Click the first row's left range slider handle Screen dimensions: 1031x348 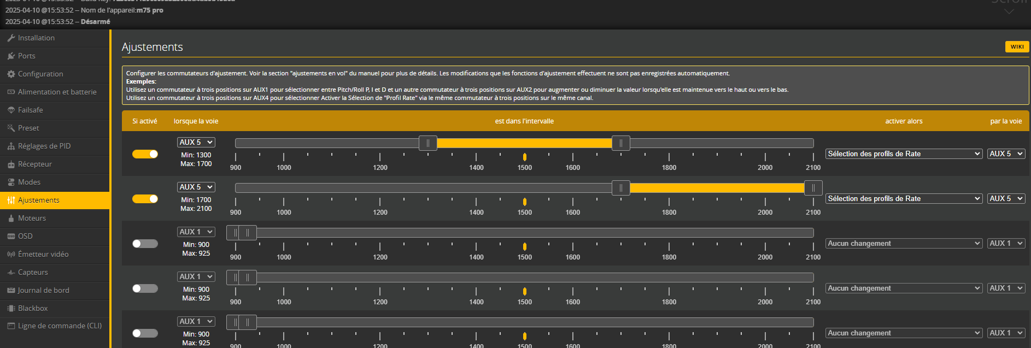coord(427,143)
